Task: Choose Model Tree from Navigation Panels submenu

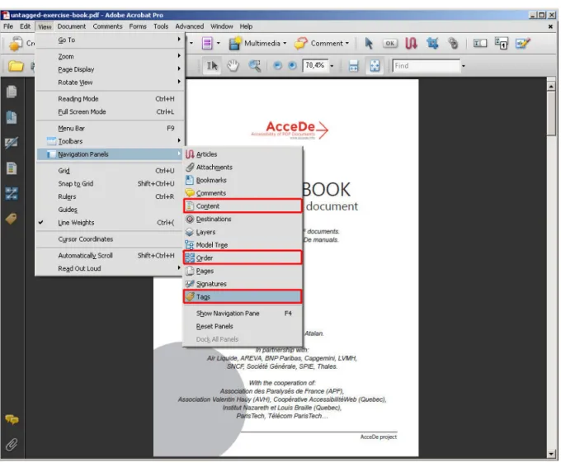Action: 243,245
